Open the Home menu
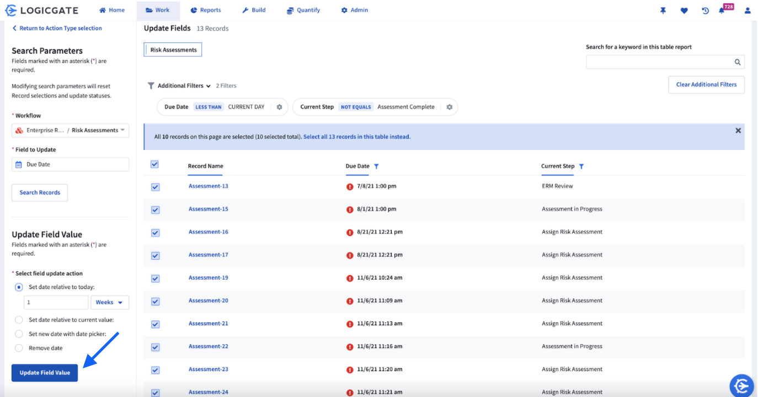Image resolution: width=758 pixels, height=397 pixels. pyautogui.click(x=112, y=10)
